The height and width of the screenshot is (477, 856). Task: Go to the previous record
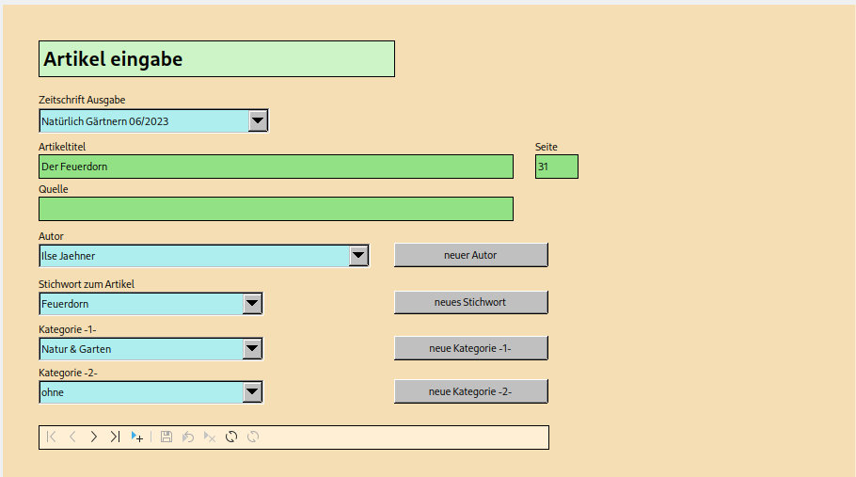point(72,437)
